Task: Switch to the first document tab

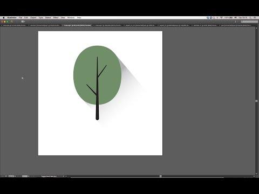Action: (15, 25)
